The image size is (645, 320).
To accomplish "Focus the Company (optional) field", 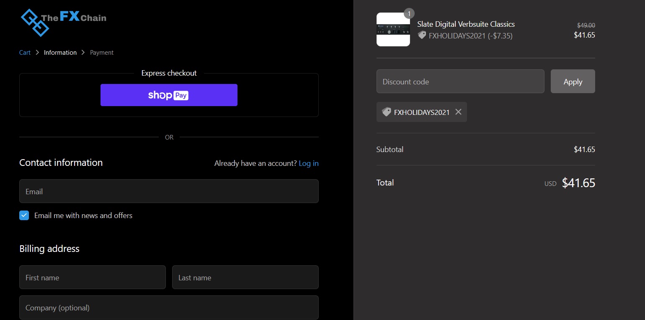I will 169,307.
